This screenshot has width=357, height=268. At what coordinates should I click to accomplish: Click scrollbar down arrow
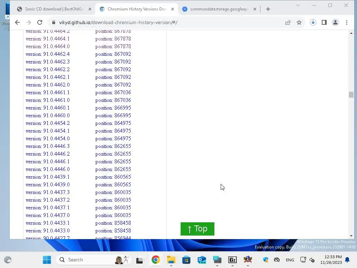pyautogui.click(x=351, y=236)
